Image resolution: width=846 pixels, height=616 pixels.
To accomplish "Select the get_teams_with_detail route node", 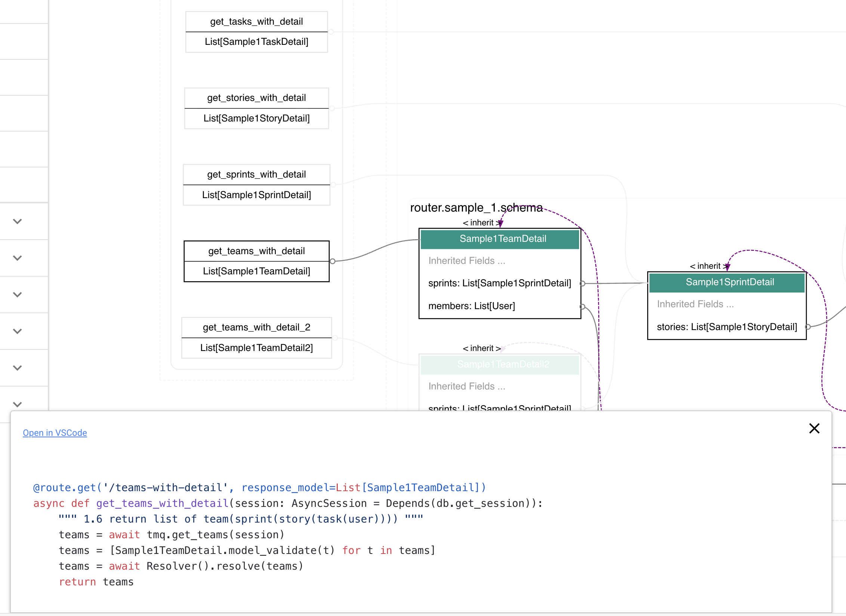I will tap(256, 251).
